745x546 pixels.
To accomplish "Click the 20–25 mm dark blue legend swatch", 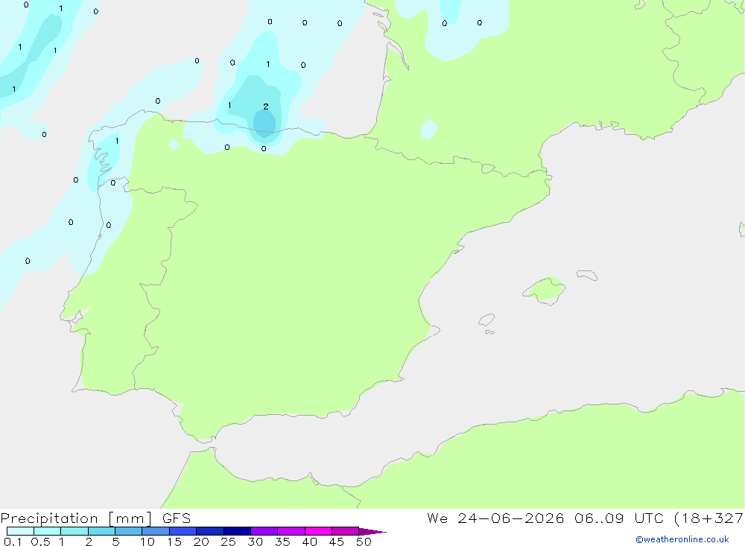I will pos(210,531).
